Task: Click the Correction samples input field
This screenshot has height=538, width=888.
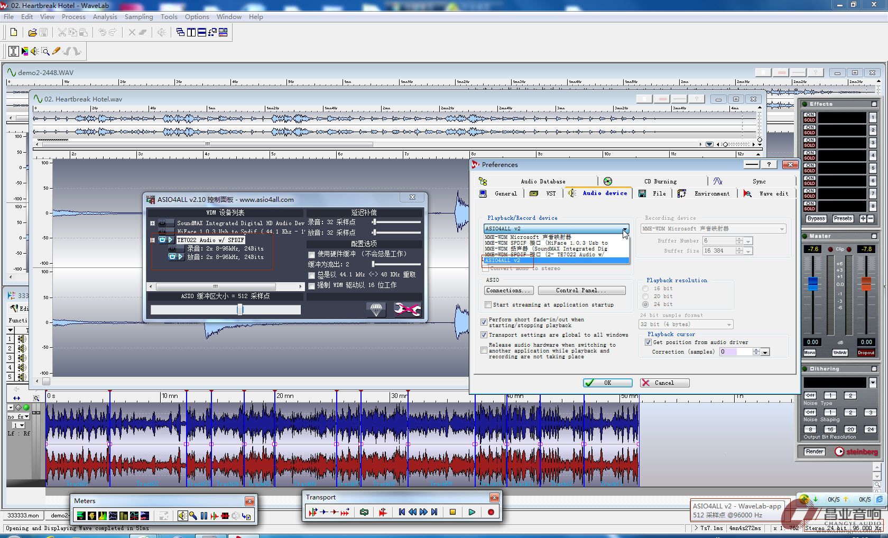Action: pos(736,352)
